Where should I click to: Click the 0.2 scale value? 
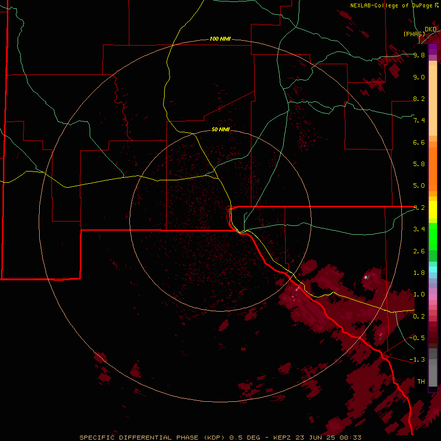pos(419,317)
